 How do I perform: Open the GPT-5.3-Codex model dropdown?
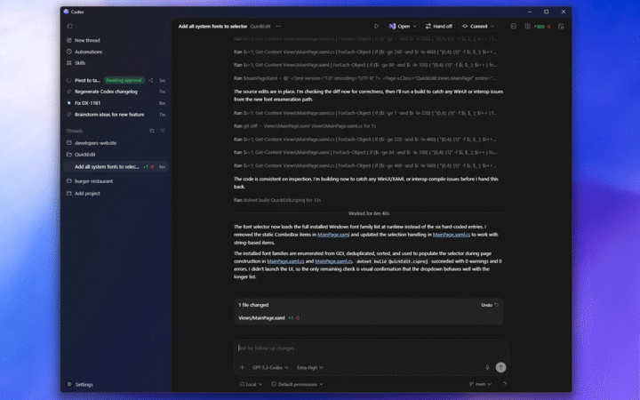pyautogui.click(x=270, y=367)
